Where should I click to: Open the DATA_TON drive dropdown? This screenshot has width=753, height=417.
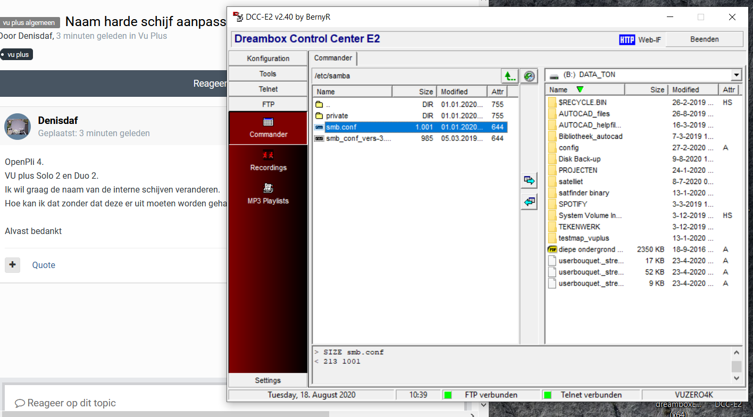click(737, 74)
